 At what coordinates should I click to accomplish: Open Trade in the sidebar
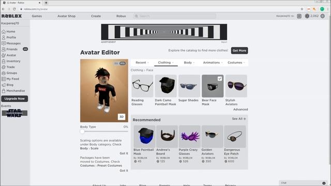(x=8, y=67)
